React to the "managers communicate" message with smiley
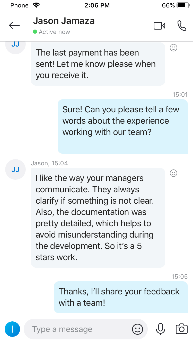 174,173
